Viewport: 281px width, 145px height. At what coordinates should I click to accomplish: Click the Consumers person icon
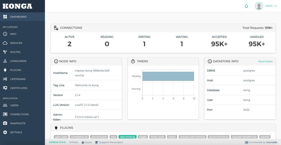pyautogui.click(x=5, y=61)
